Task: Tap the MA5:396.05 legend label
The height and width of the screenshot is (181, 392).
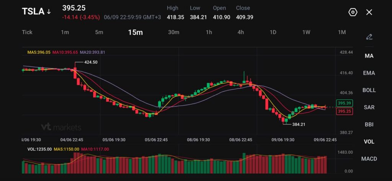Action: click(39, 52)
